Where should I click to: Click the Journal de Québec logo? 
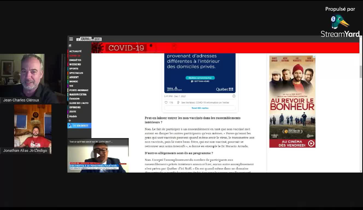[89, 39]
